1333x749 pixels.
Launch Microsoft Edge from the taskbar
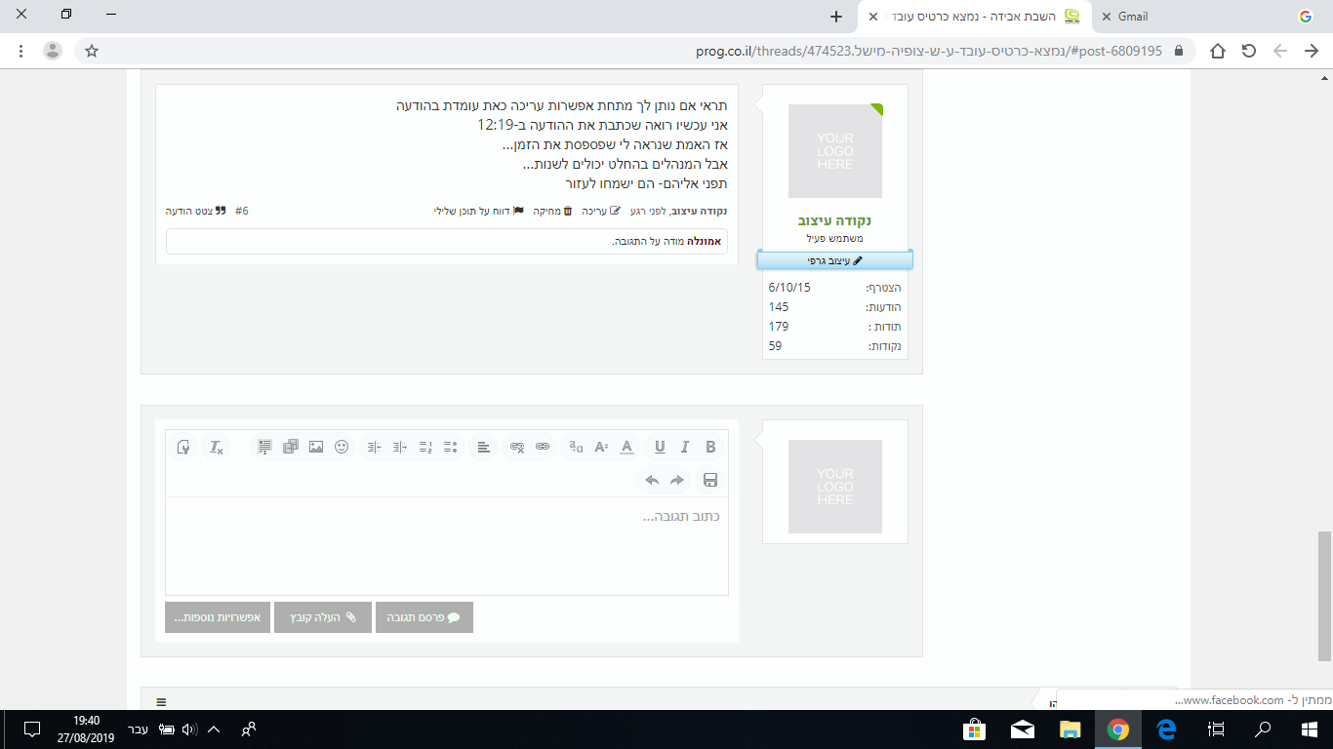coord(1165,729)
